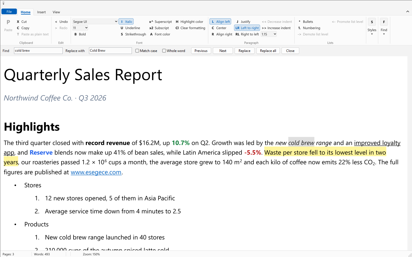Screen dimensions: 412x257
Task: Undo the last edit
Action: pyautogui.click(x=61, y=22)
